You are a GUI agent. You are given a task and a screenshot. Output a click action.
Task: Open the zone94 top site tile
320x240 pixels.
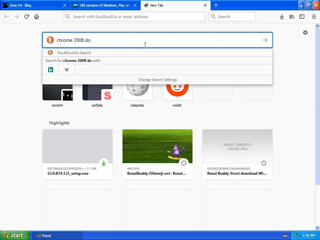pos(57,96)
